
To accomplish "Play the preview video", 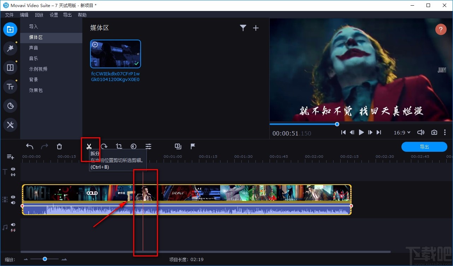I will (361, 132).
